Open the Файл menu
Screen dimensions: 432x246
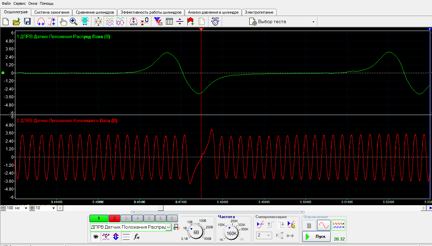click(x=6, y=3)
